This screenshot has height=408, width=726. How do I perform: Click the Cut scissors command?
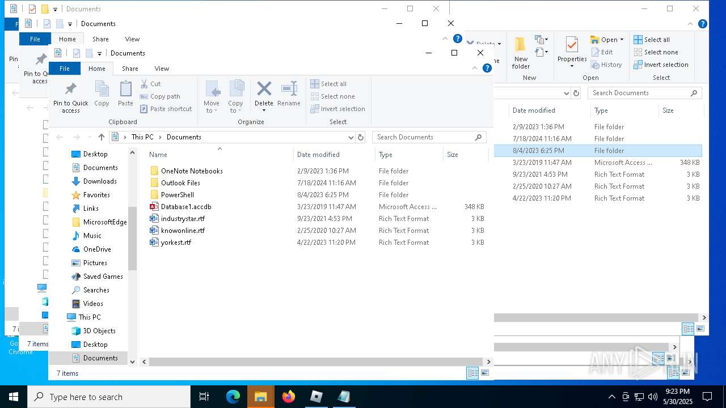click(x=151, y=84)
